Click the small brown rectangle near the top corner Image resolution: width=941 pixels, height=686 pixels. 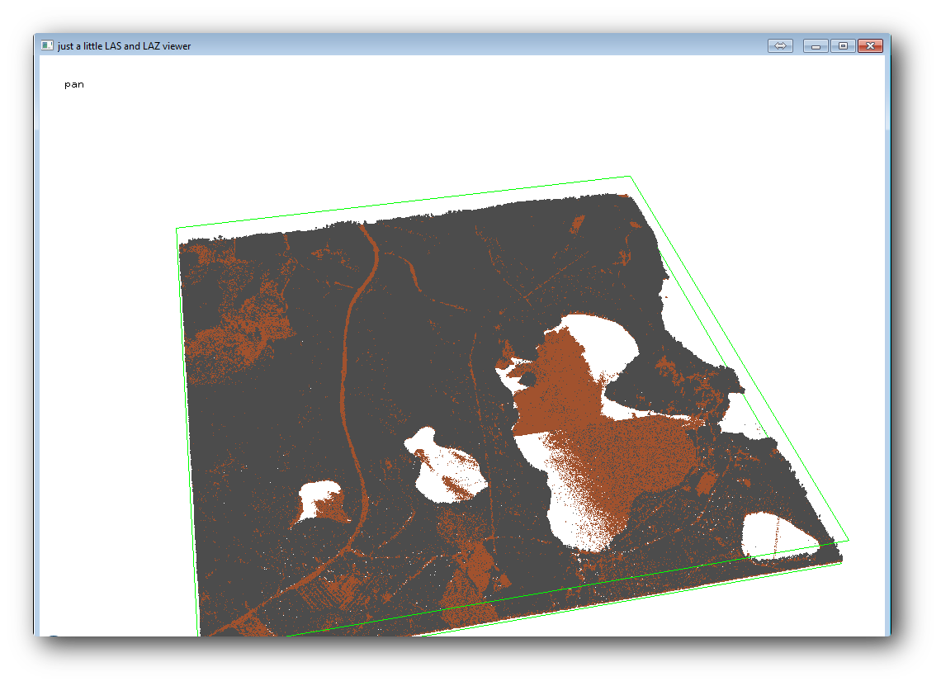pos(578,225)
